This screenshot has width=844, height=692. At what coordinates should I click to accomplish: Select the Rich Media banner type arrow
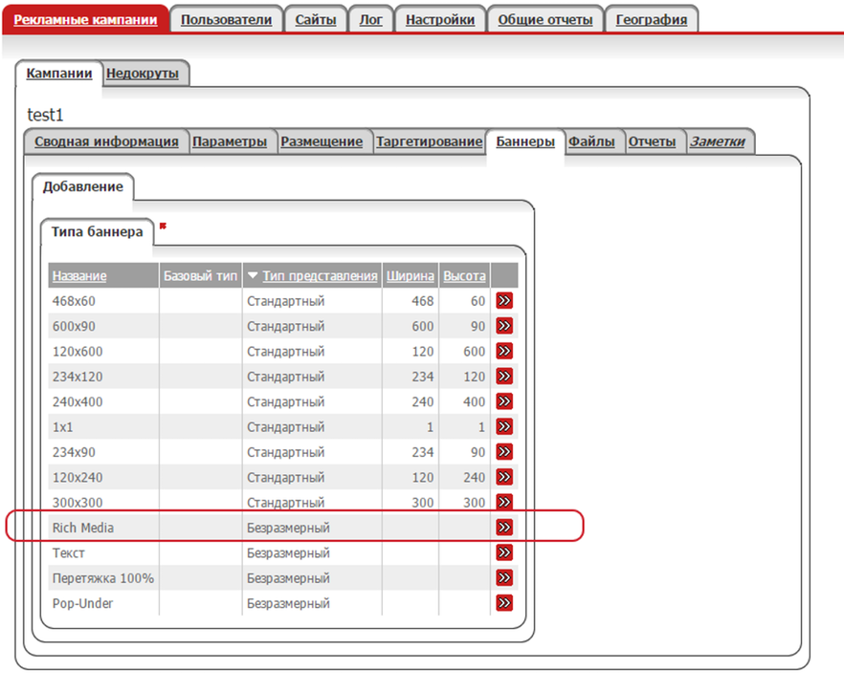[x=503, y=527]
